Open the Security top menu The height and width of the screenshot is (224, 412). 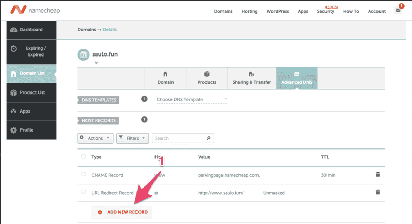coord(325,11)
